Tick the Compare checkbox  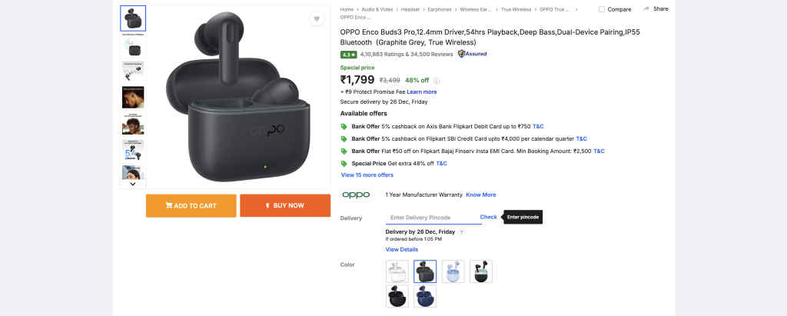[x=602, y=9]
